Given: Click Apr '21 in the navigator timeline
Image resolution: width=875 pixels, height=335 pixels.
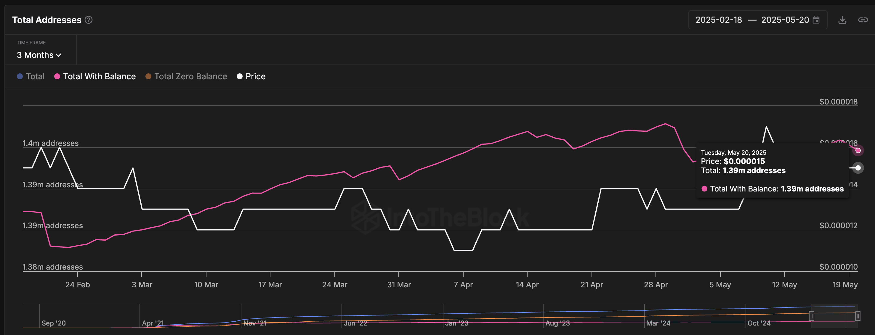Looking at the screenshot, I should (x=153, y=323).
